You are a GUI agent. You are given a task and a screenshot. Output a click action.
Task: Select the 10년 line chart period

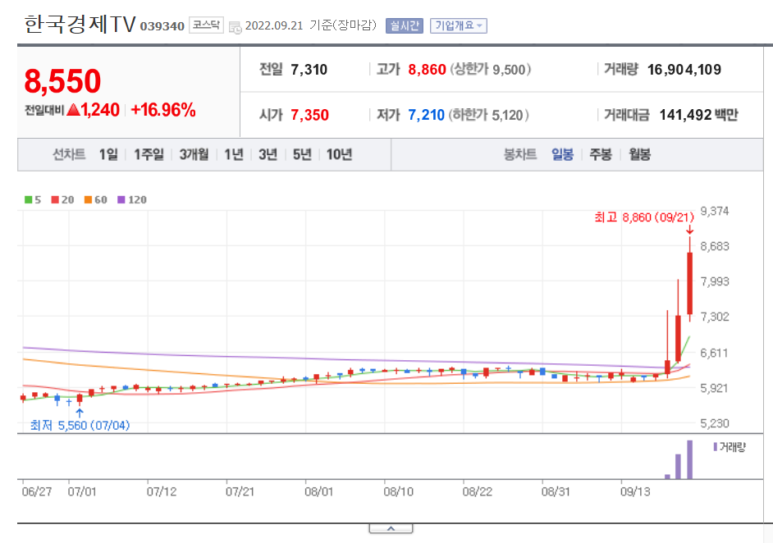point(339,155)
